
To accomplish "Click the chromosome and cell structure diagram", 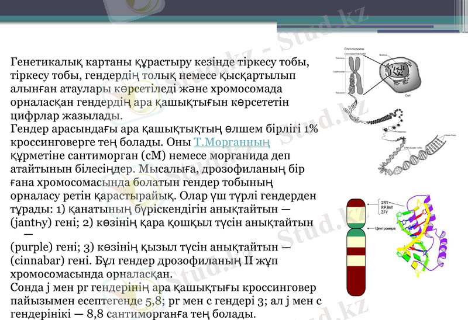I will (x=394, y=111).
